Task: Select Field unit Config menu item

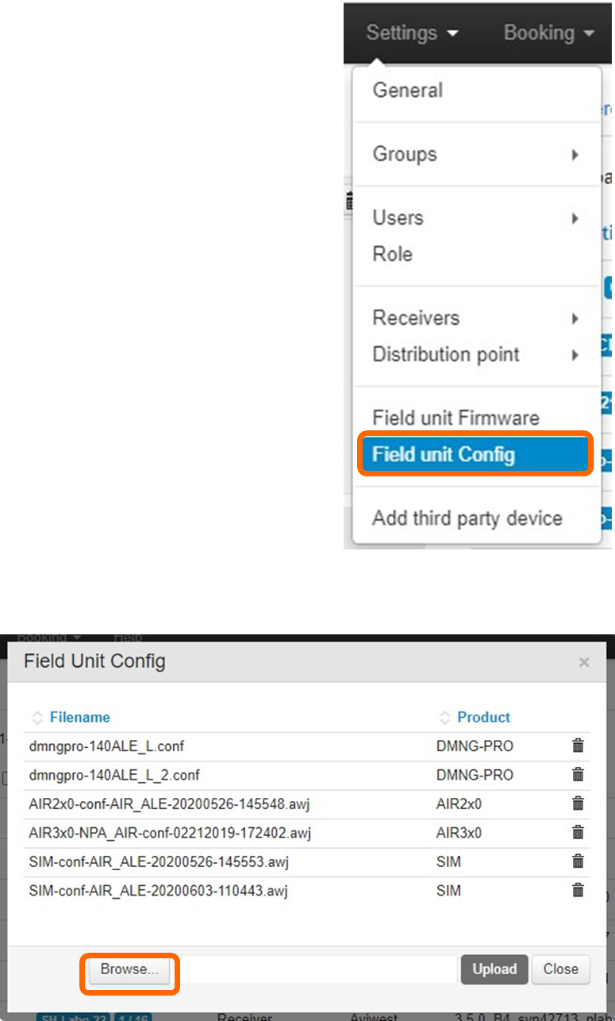Action: tap(475, 455)
